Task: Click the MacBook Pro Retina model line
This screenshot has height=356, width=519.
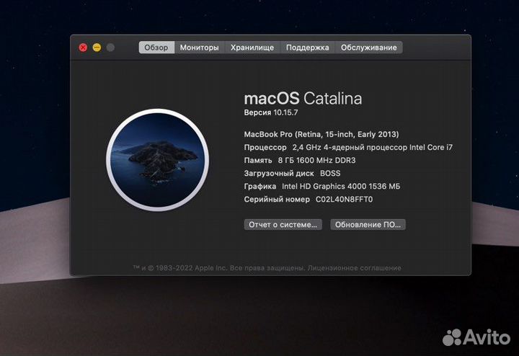Action: (x=321, y=134)
